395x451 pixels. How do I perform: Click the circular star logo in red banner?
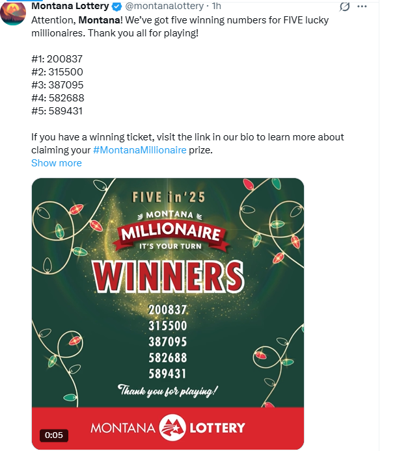[x=172, y=428]
